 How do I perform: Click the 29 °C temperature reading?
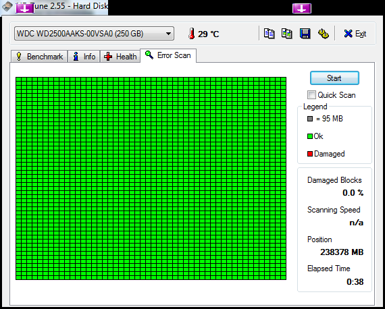click(x=209, y=34)
